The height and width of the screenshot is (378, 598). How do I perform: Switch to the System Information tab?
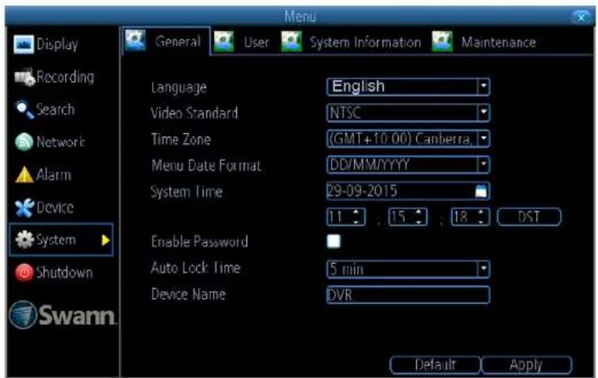click(351, 41)
